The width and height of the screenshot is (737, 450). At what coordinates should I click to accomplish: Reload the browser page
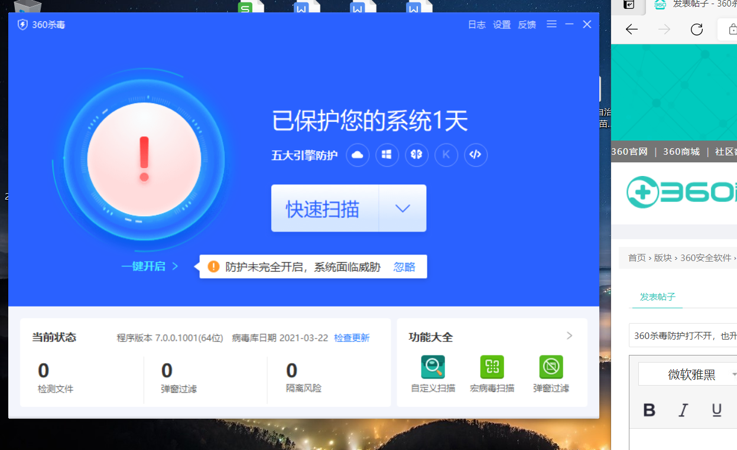pyautogui.click(x=697, y=30)
